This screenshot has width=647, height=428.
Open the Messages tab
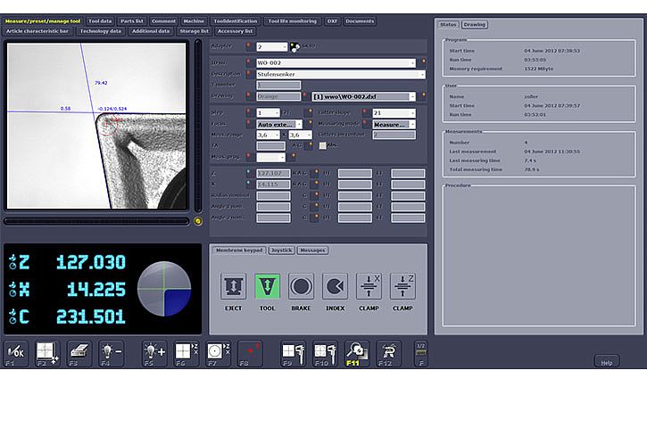pyautogui.click(x=312, y=251)
